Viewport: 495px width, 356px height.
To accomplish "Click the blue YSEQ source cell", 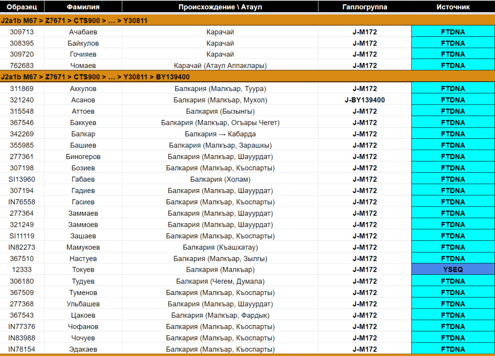I will click(x=453, y=270).
